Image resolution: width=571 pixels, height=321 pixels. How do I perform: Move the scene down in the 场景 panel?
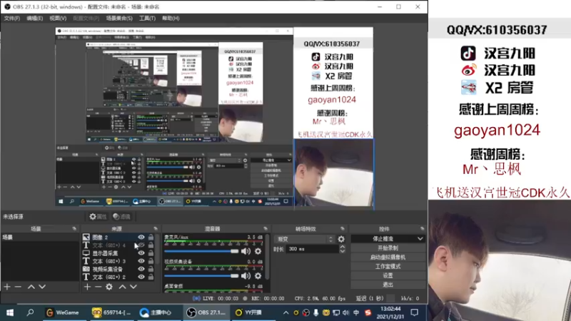coord(42,287)
